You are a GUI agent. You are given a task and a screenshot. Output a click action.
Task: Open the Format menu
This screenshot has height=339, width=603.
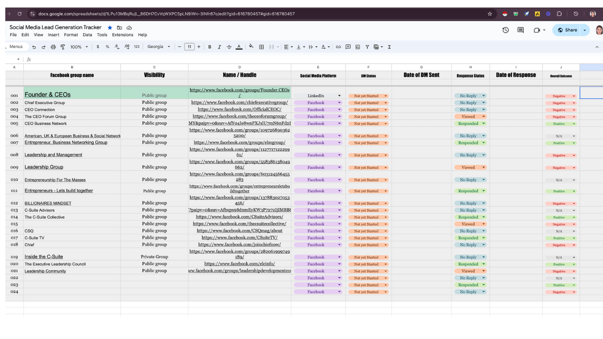pos(71,35)
